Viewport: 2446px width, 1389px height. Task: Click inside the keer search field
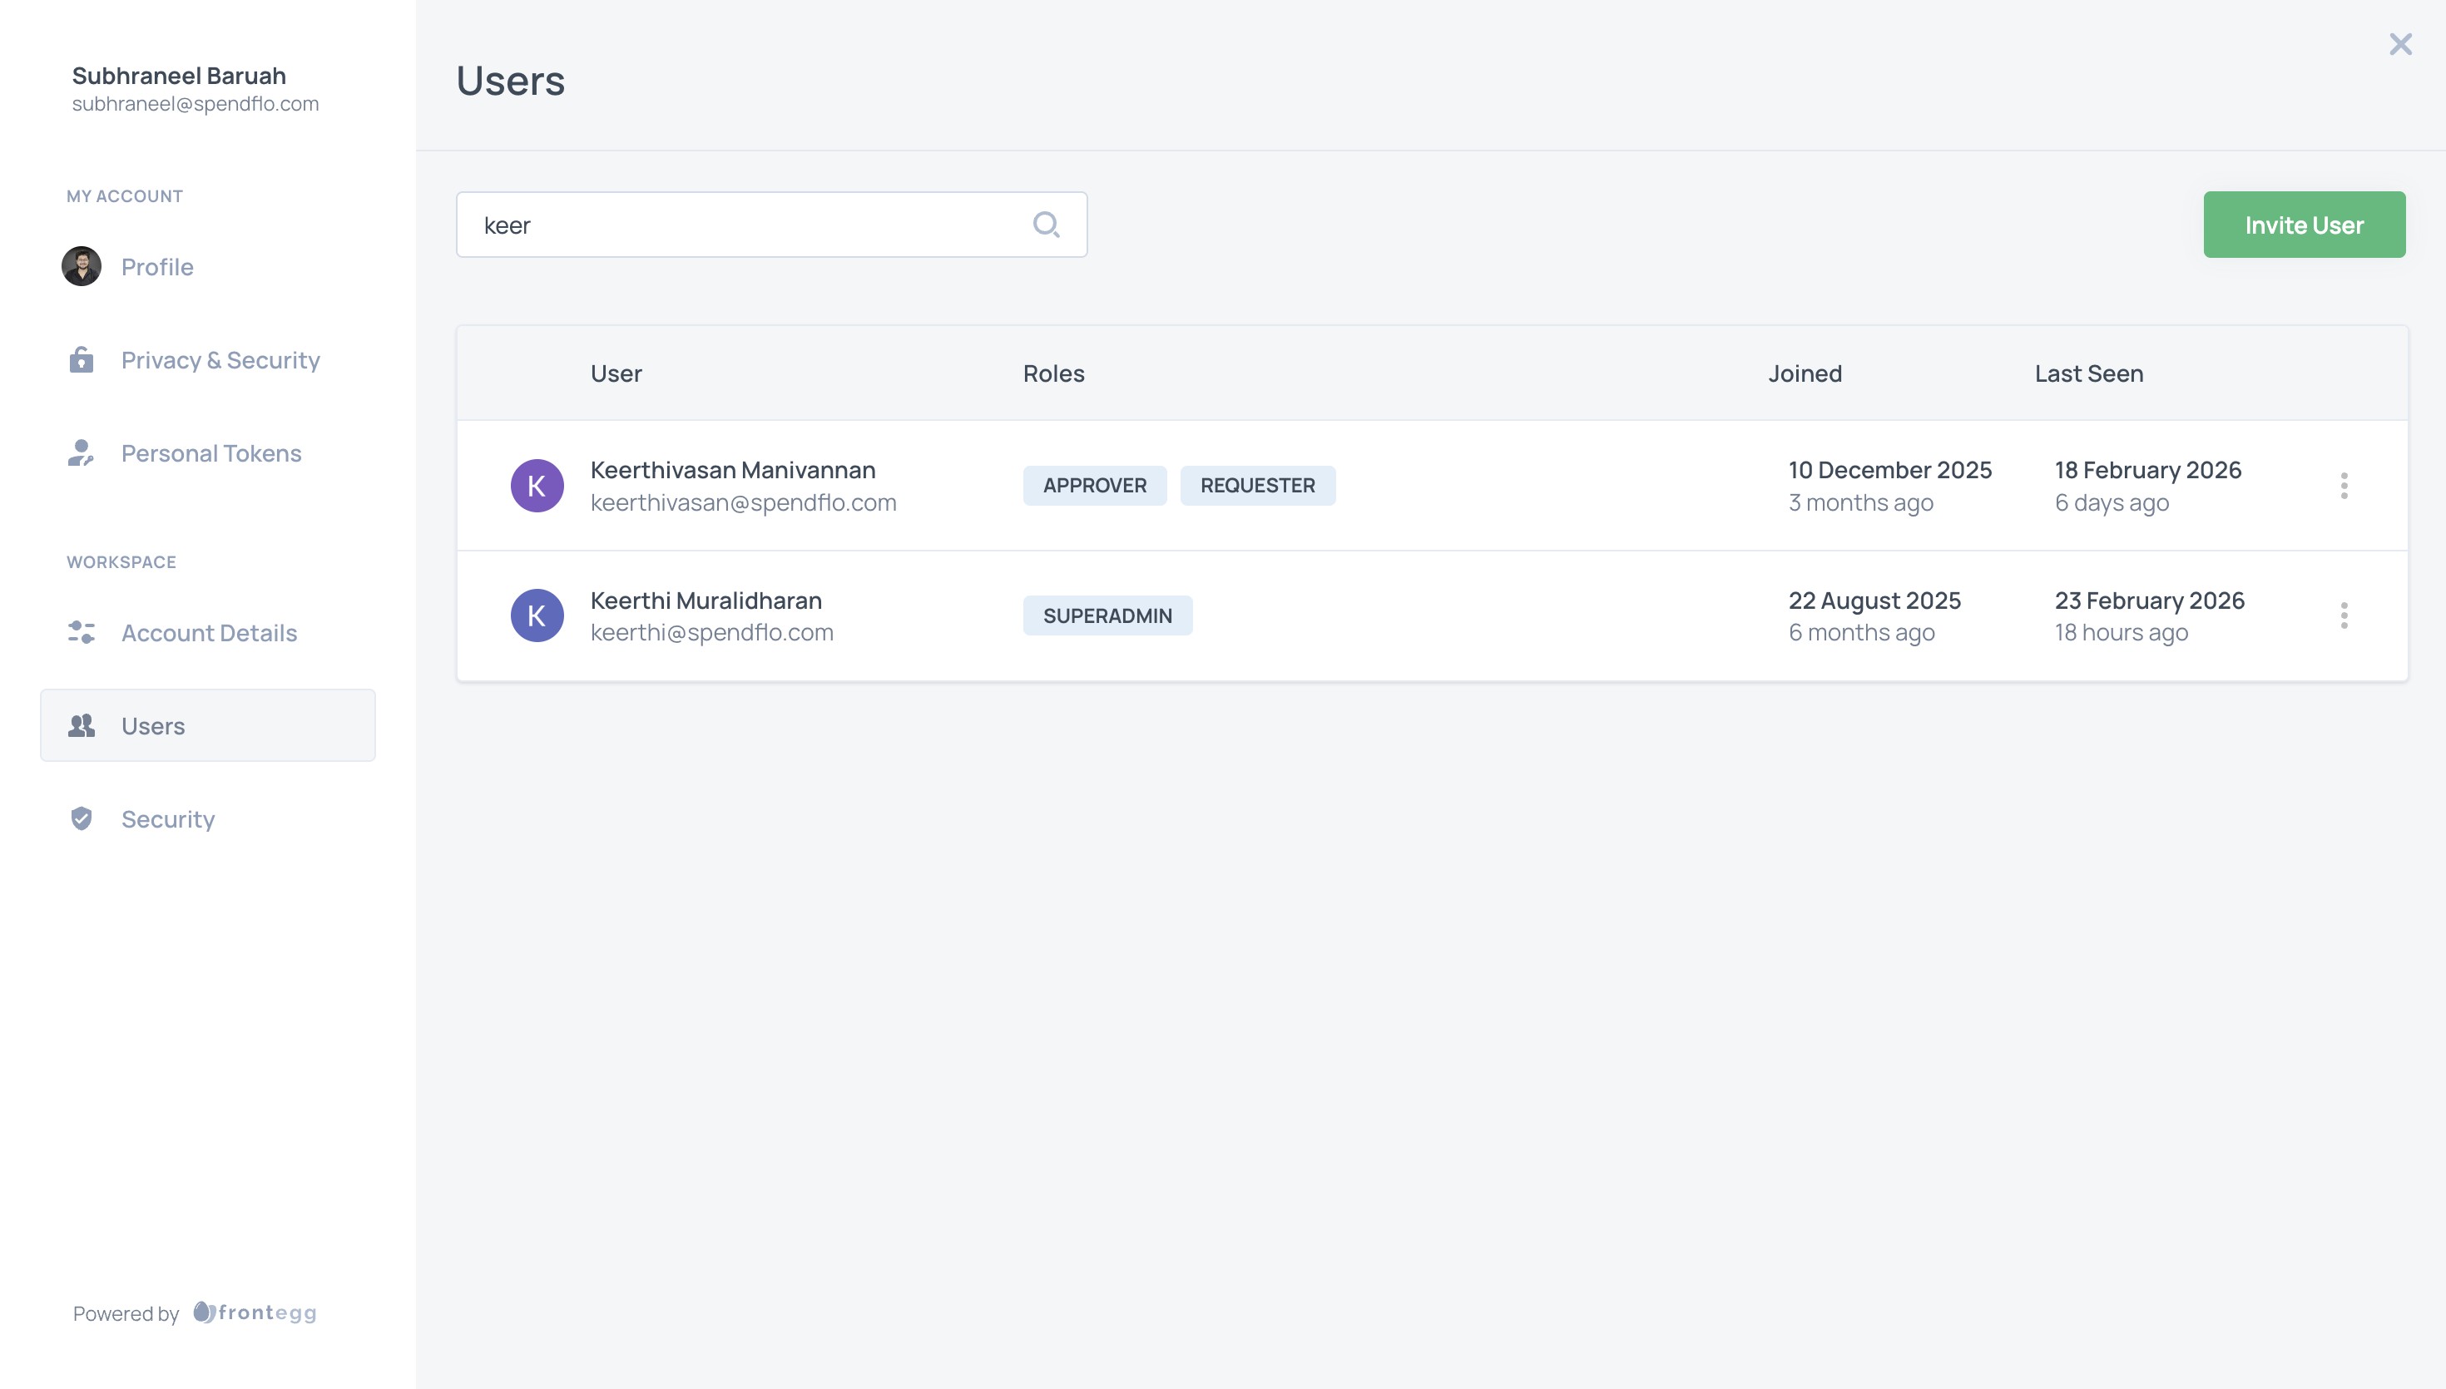744,223
